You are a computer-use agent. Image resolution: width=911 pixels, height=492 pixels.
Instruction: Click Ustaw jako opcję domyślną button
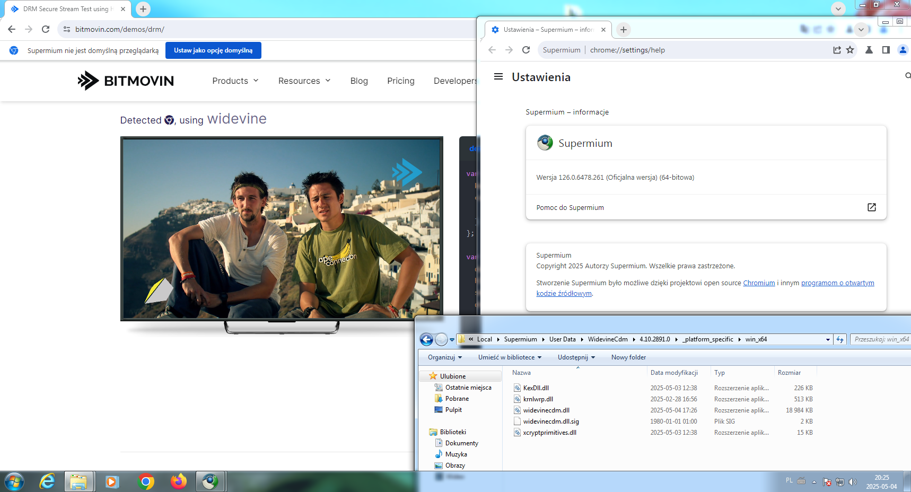(213, 50)
